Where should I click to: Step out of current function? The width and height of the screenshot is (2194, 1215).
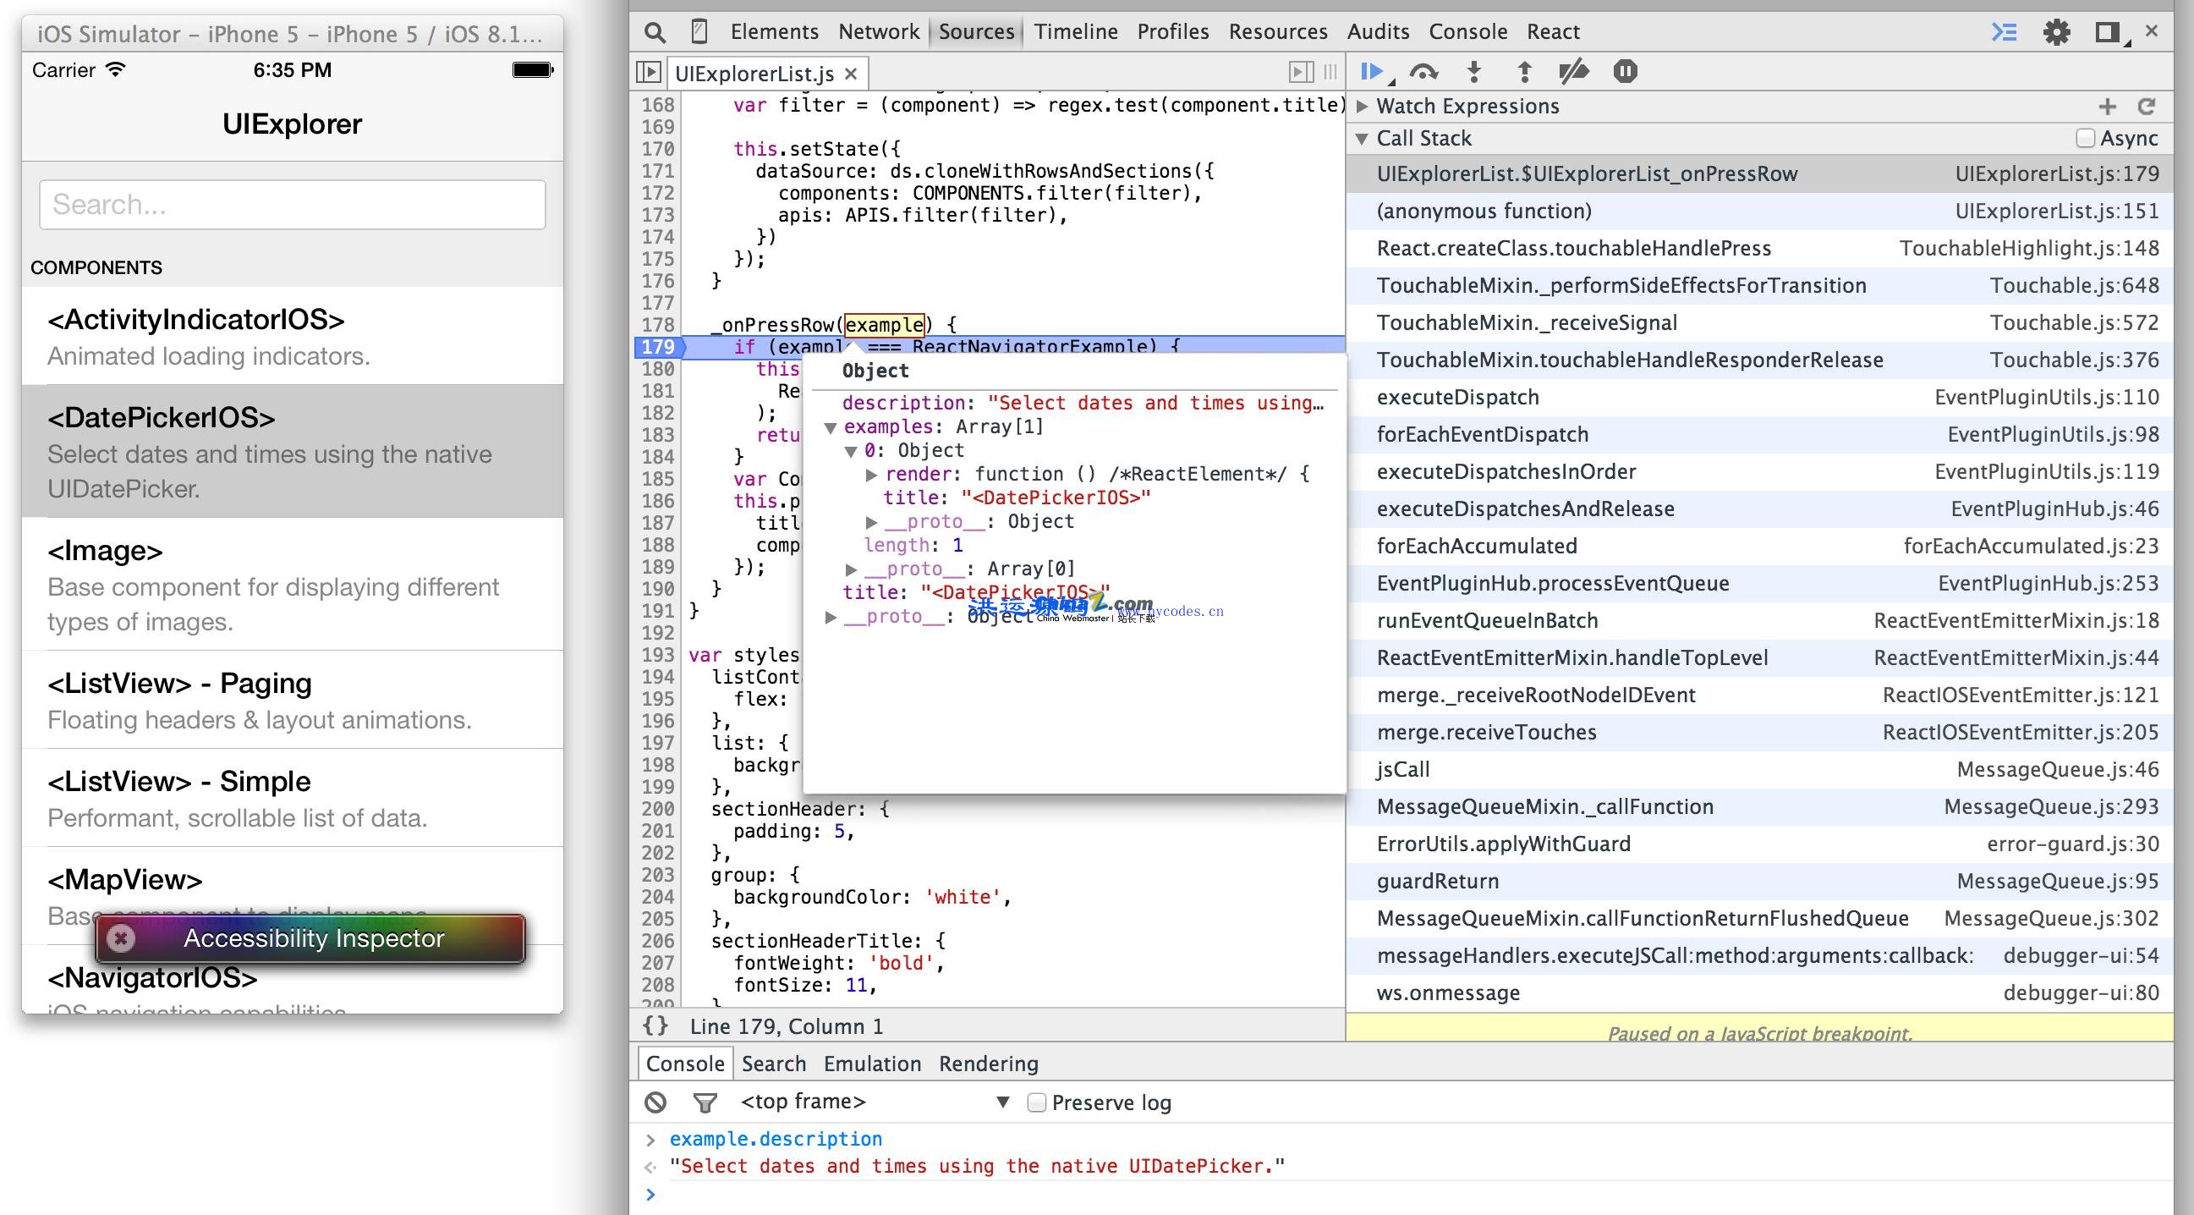(x=1525, y=72)
